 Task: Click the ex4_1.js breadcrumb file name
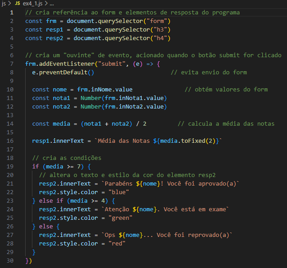coord(32,3)
